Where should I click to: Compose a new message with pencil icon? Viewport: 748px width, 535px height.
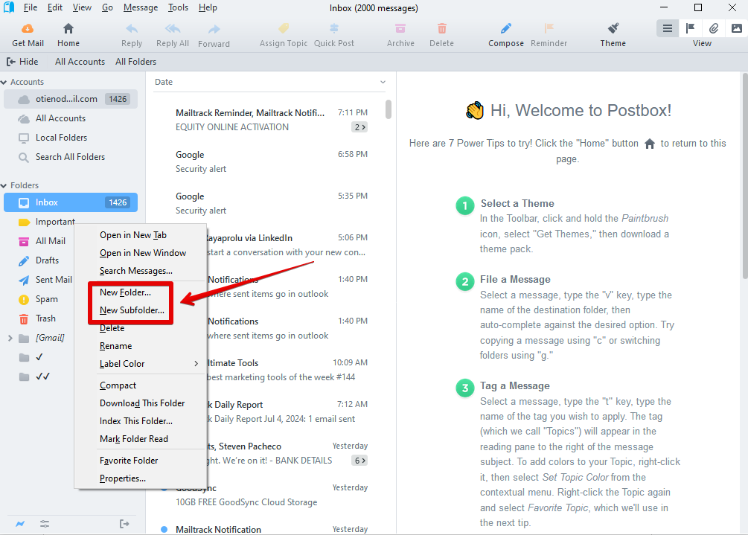[x=506, y=28]
